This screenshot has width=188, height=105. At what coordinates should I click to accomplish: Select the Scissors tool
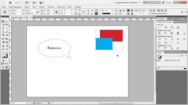[x=3, y=39]
